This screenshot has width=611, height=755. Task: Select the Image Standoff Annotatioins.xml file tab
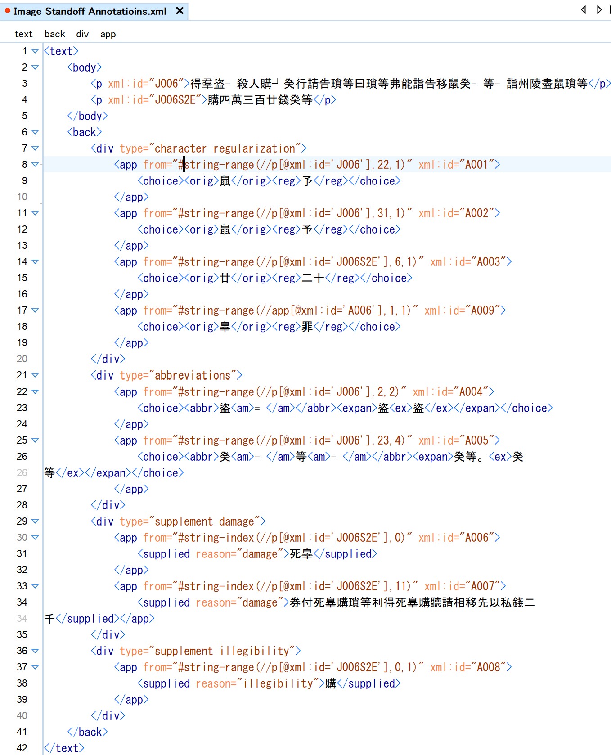(x=94, y=11)
